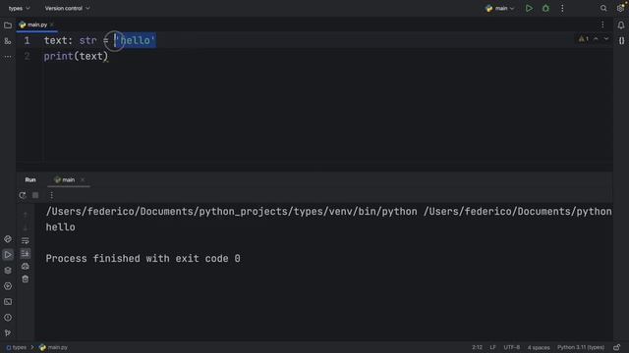Move up stack trace arrow in console
629x353 pixels.
tap(26, 215)
